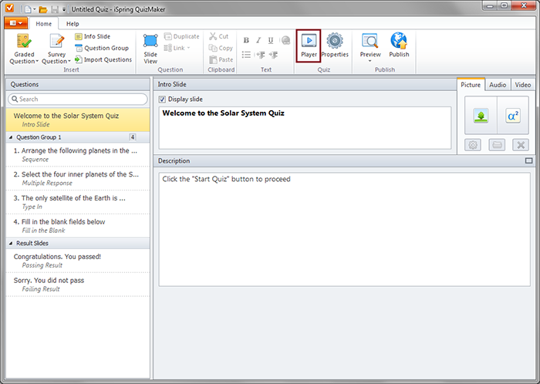540x384 pixels.
Task: Select question 4 Fill in the blank fields
Action: point(78,226)
